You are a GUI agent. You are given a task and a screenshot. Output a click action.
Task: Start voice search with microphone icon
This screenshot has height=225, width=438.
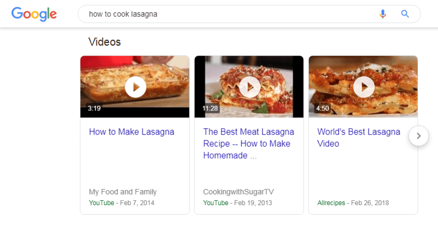coord(383,14)
